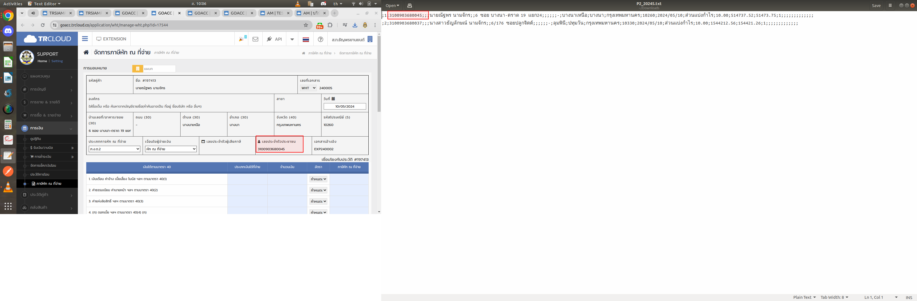
Task: Open ภาษีหัก ณ ที่จ่าย submenu item
Action: [47, 183]
